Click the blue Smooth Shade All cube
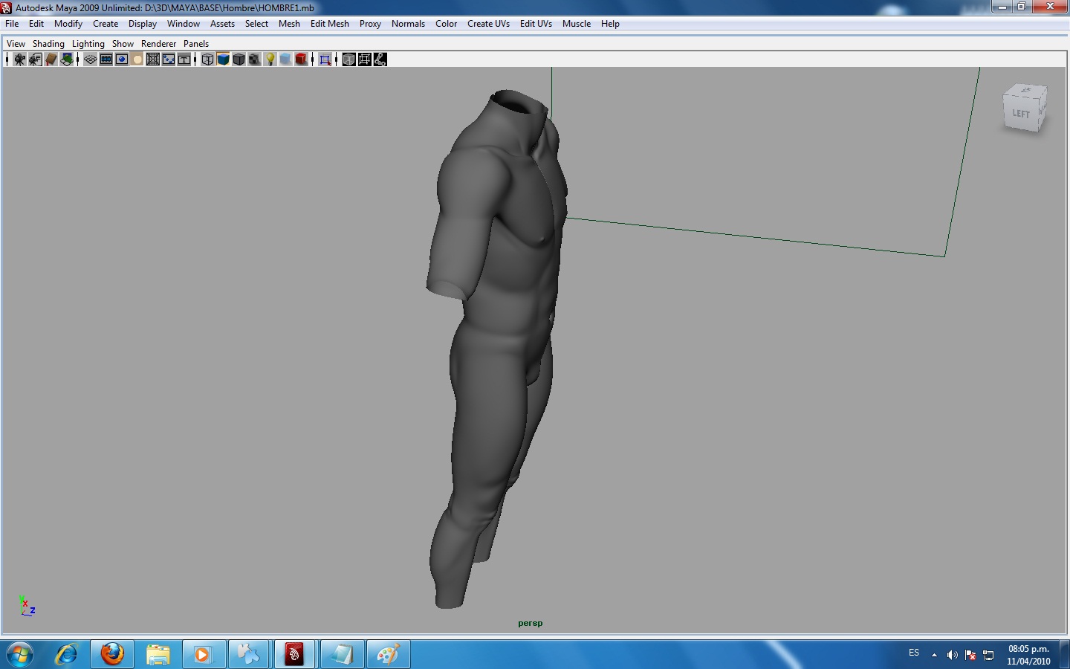This screenshot has width=1070, height=669. pyautogui.click(x=223, y=59)
